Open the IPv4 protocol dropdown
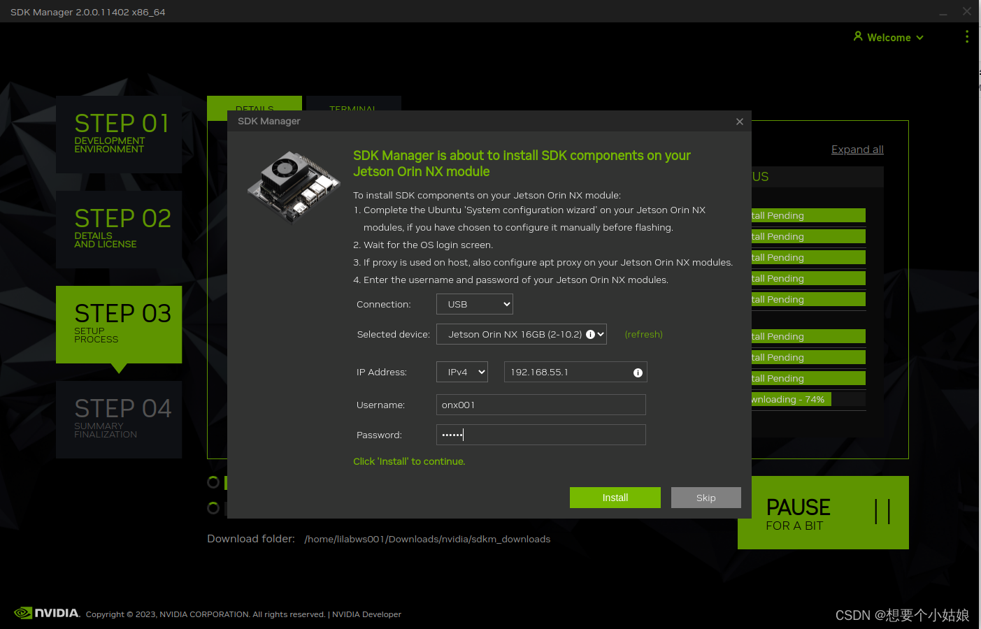The width and height of the screenshot is (981, 629). [461, 372]
